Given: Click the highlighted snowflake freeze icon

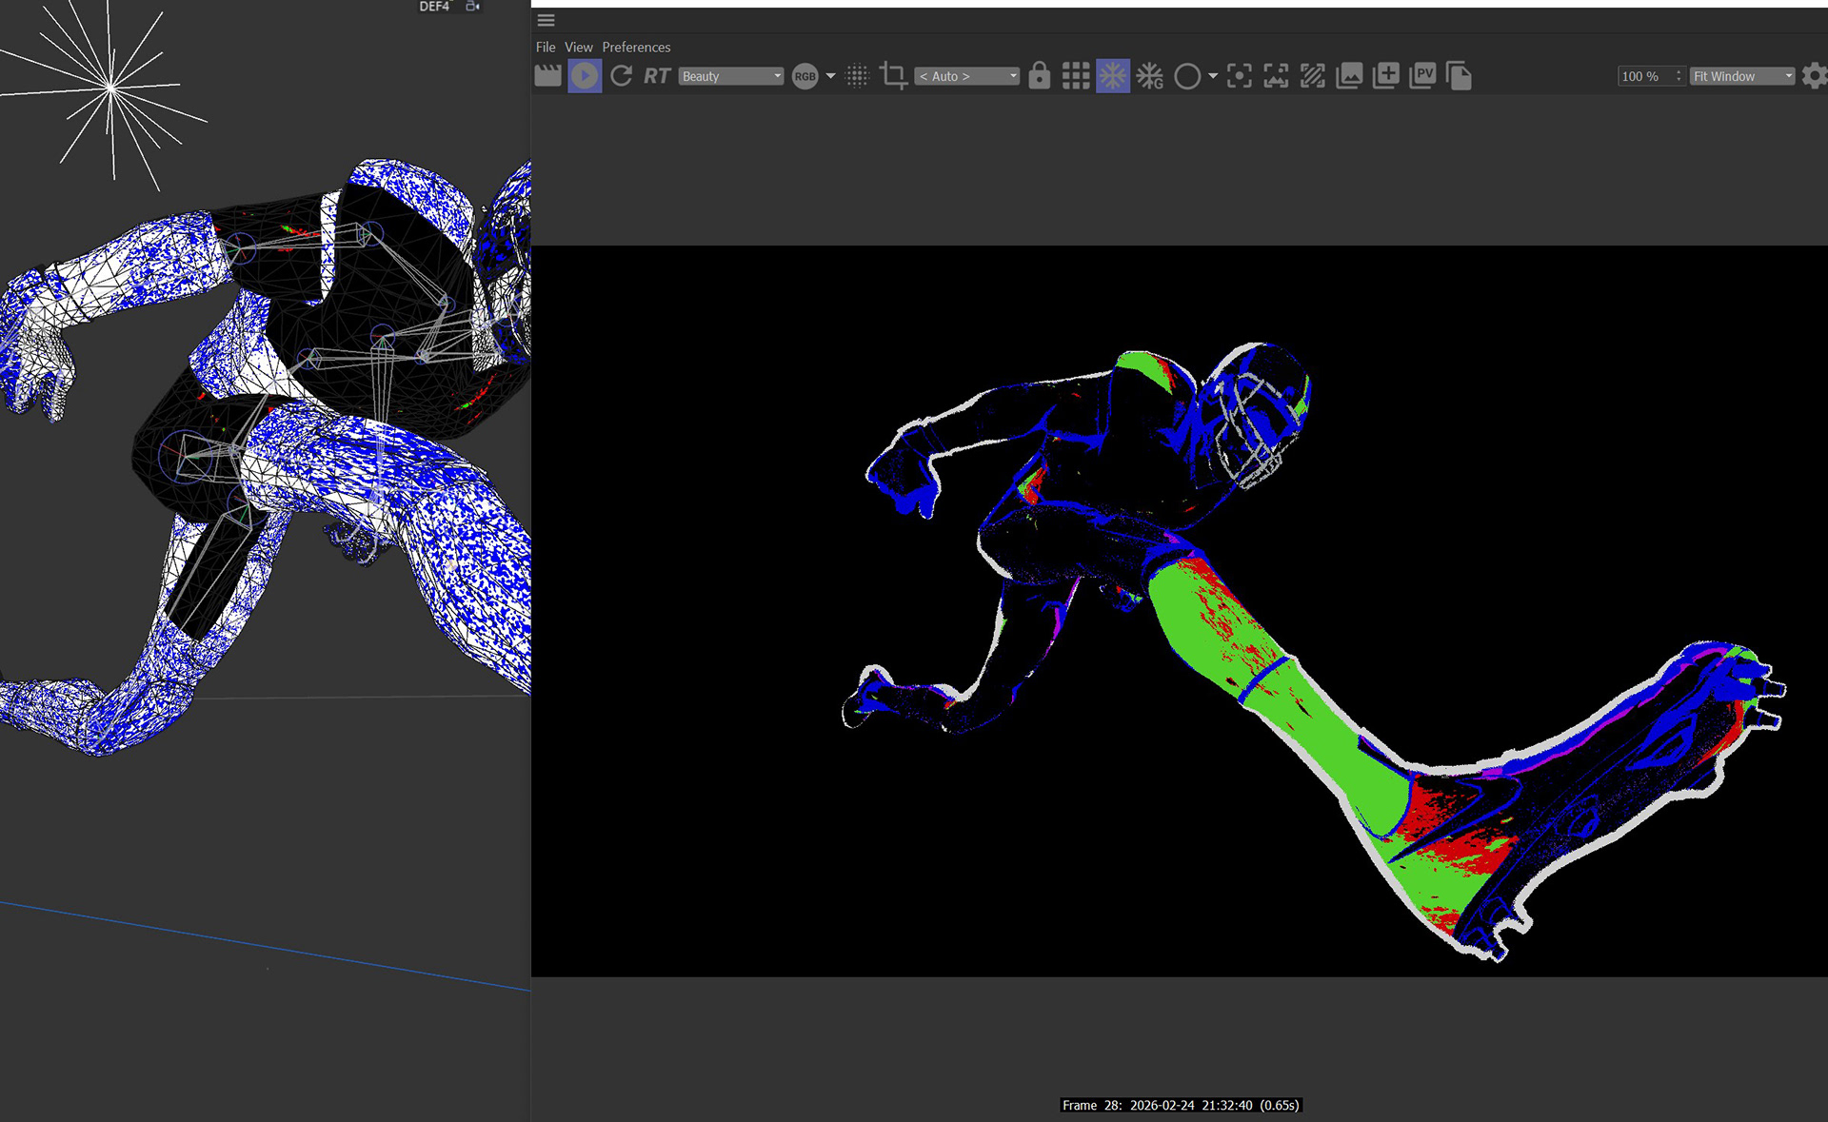Looking at the screenshot, I should [1112, 76].
